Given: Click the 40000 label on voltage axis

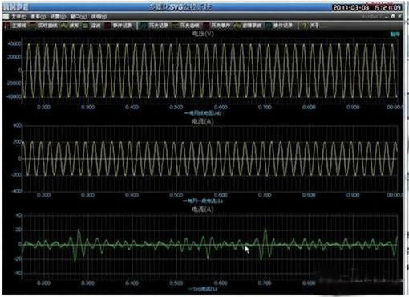Looking at the screenshot, I should point(14,44).
